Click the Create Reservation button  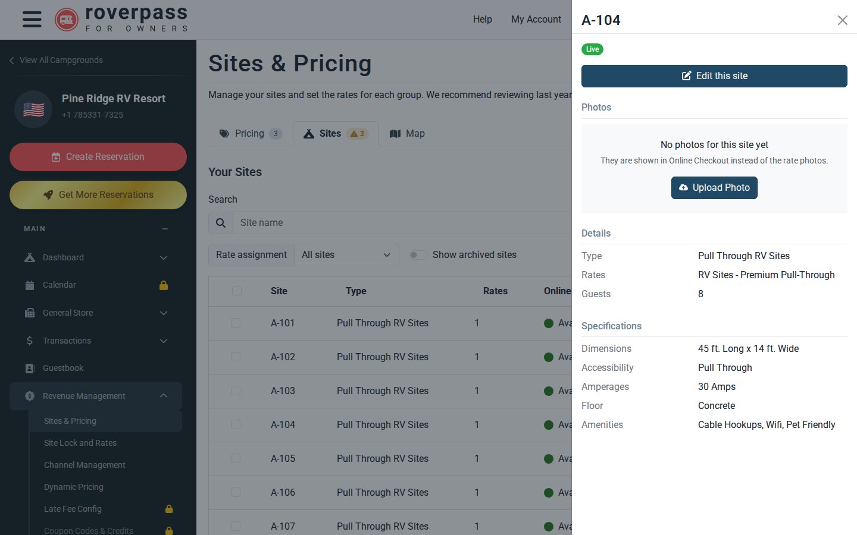(98, 157)
